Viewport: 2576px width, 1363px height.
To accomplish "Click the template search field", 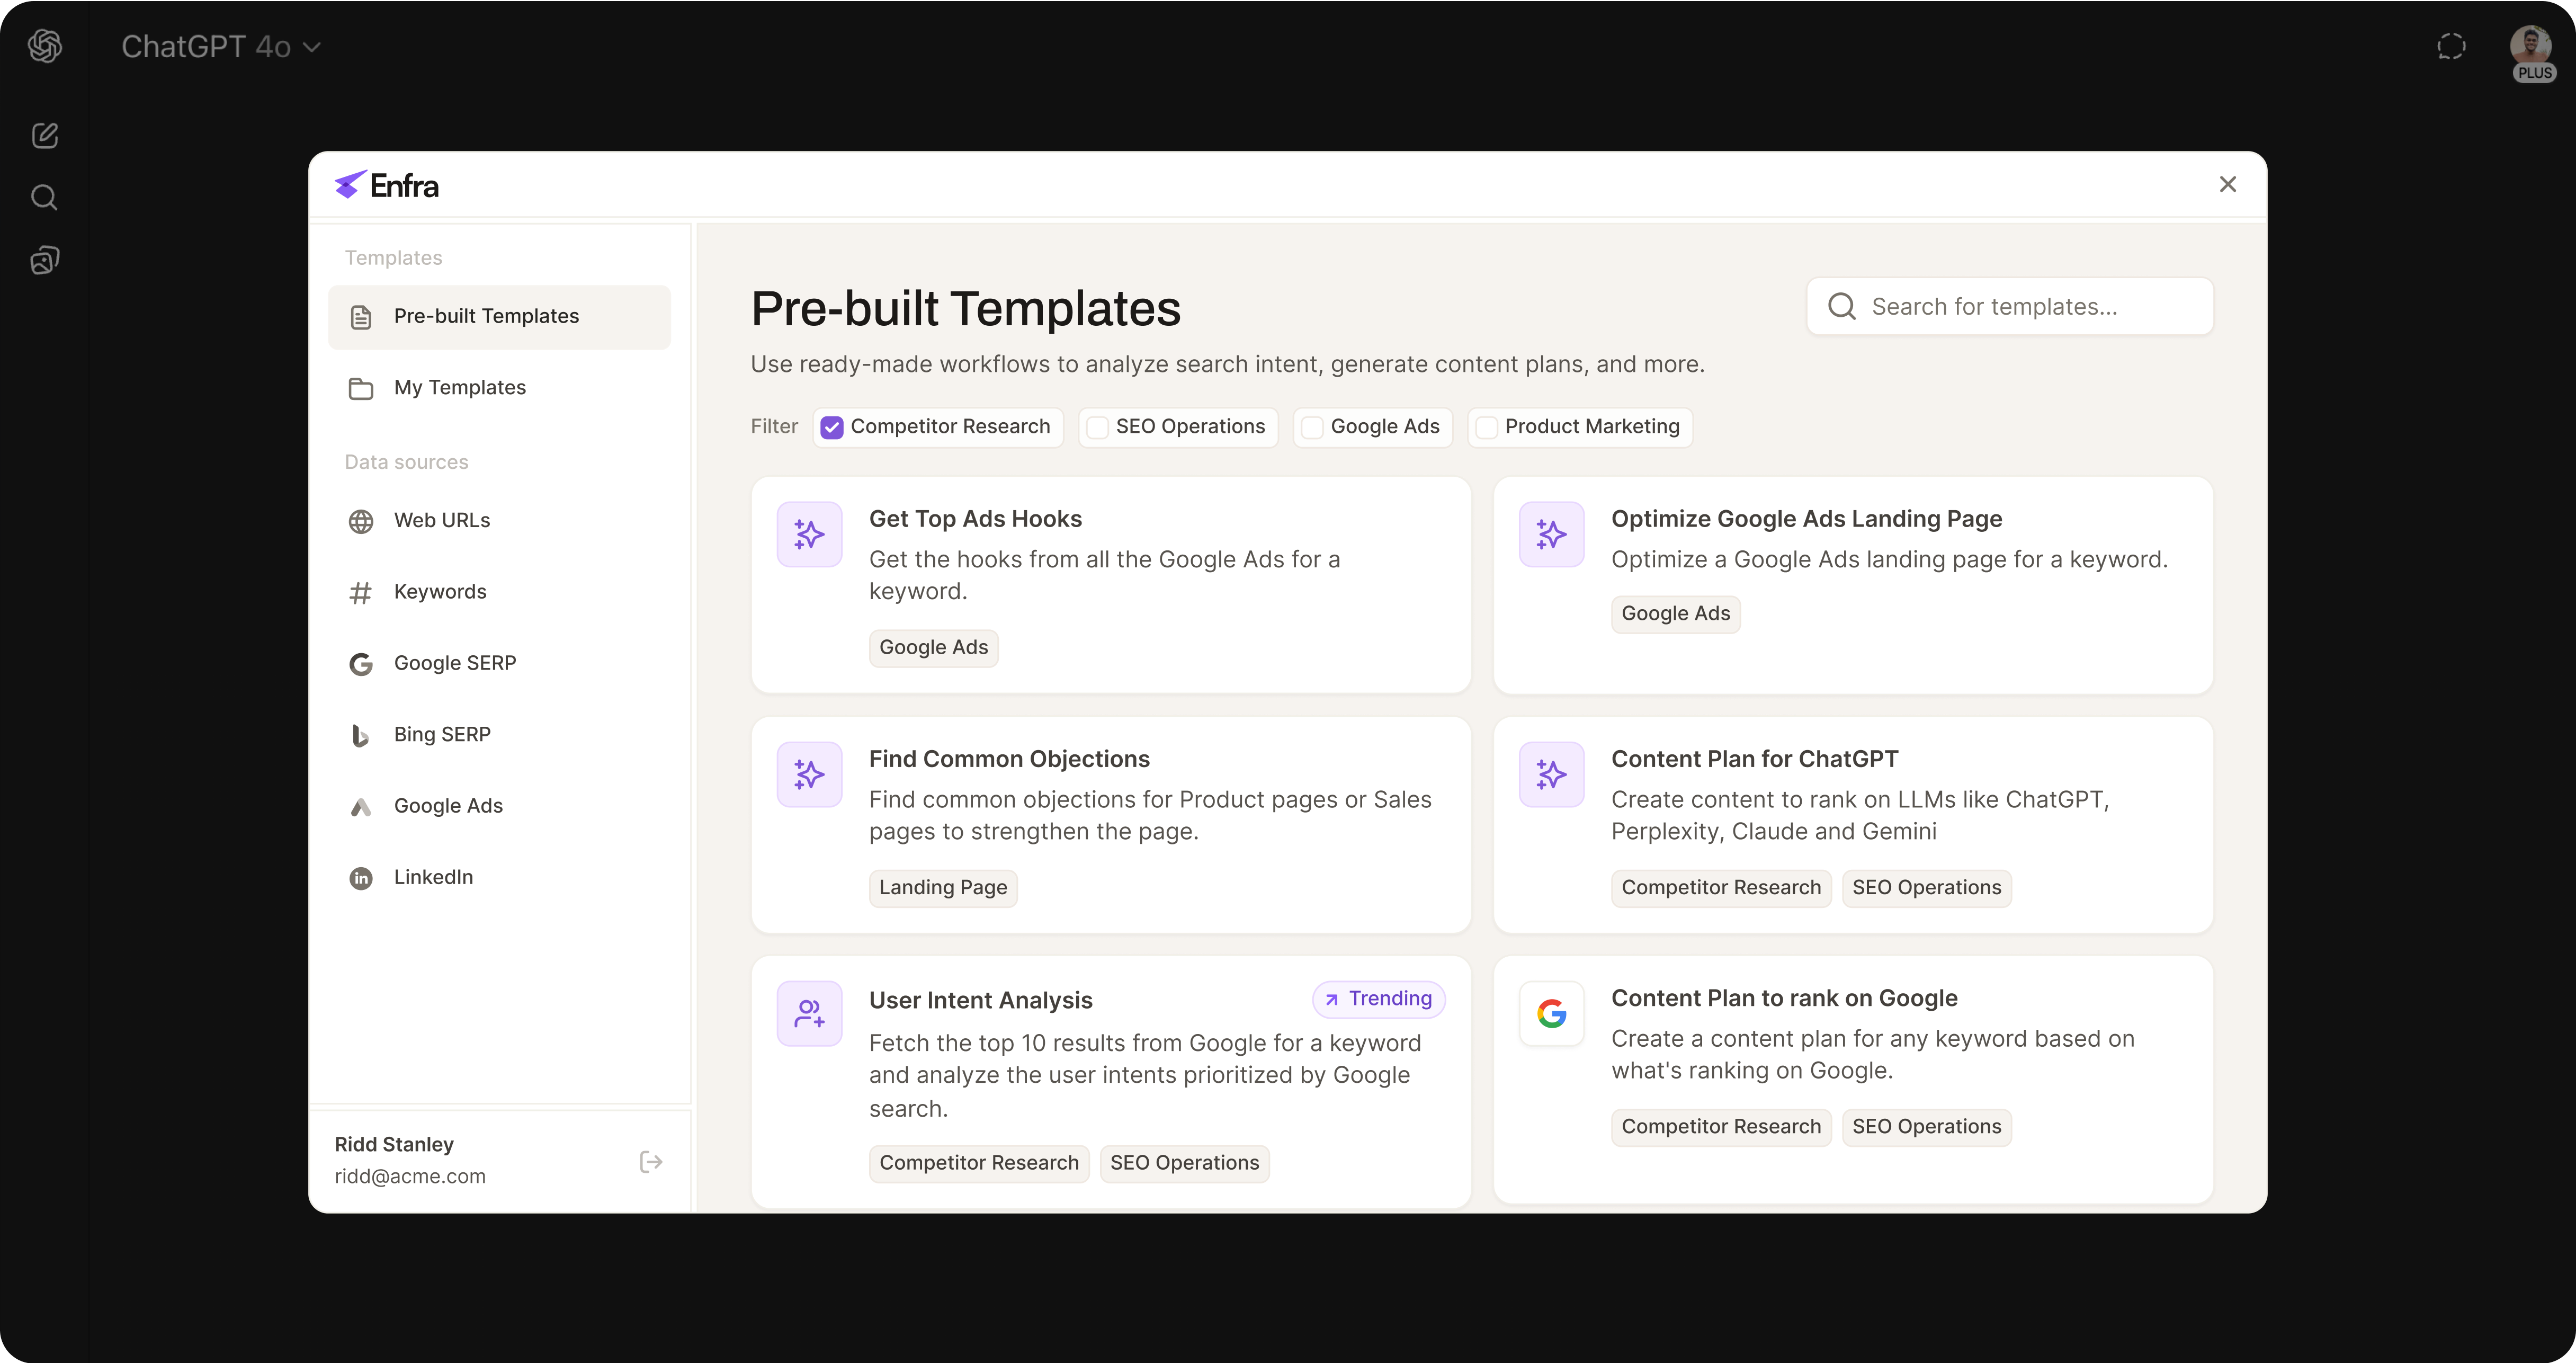I will click(2010, 306).
